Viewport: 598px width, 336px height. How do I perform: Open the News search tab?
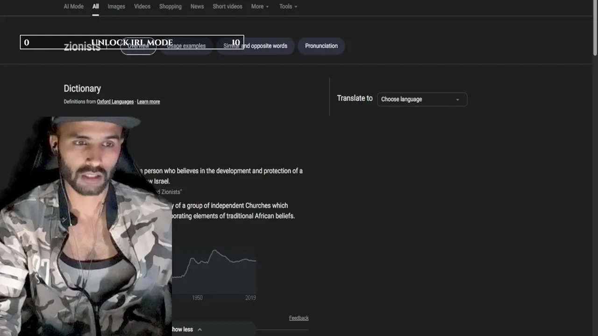tap(197, 7)
